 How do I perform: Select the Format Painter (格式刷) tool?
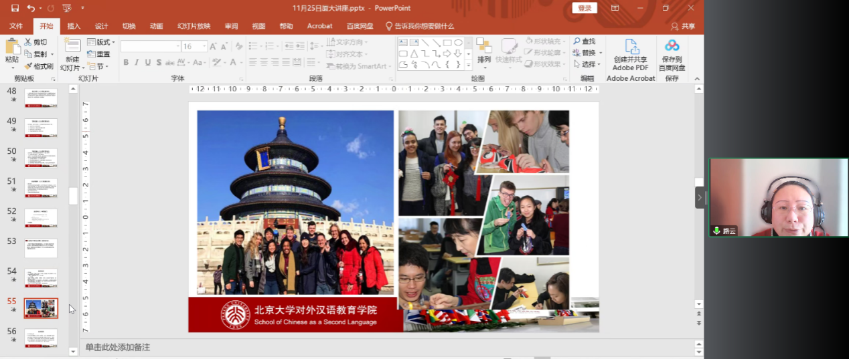(38, 66)
